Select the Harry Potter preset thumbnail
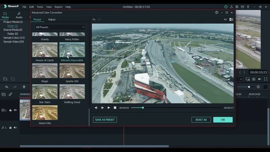 point(72,34)
